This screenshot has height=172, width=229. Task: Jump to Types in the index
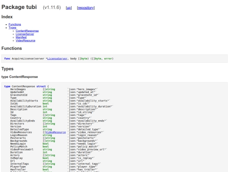(12, 28)
